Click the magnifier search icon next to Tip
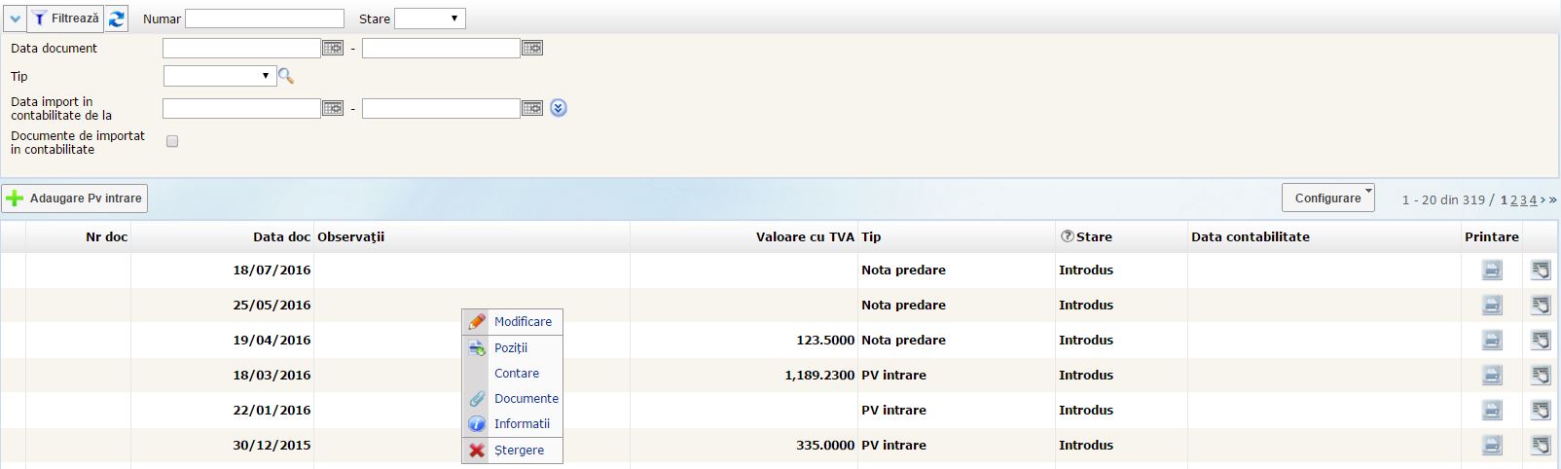1561x469 pixels. (286, 76)
